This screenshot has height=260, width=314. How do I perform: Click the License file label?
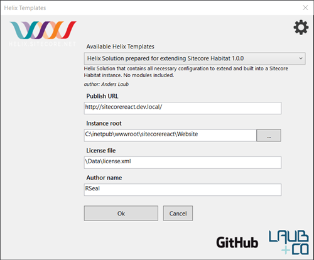[x=101, y=151]
